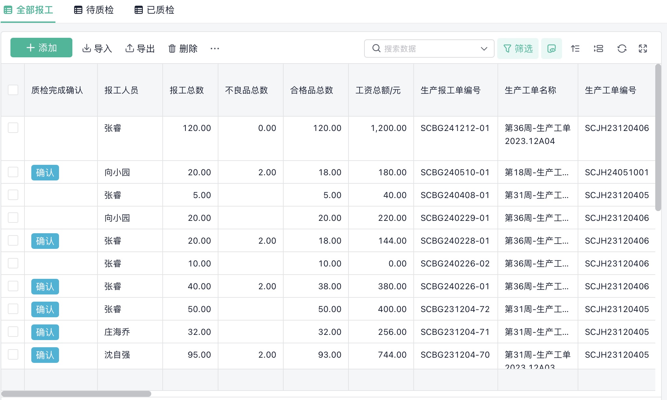Click the horizontal scrollbar at the bottom
Screen dimensions: 667x400
pyautogui.click(x=76, y=393)
